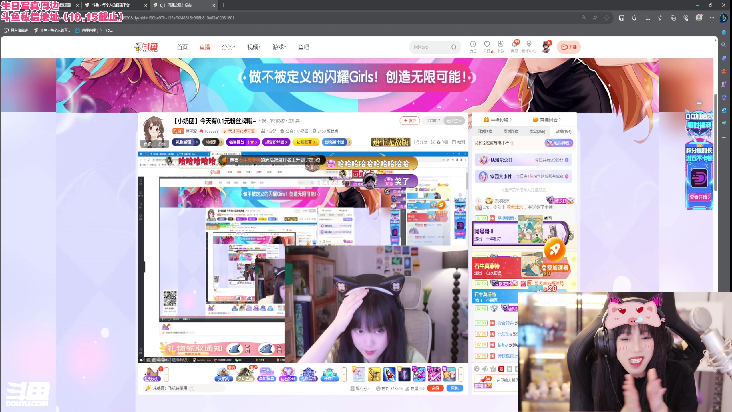Click the 福利 gift icon
Screen dimensions: 732x412
pyautogui.click(x=458, y=142)
